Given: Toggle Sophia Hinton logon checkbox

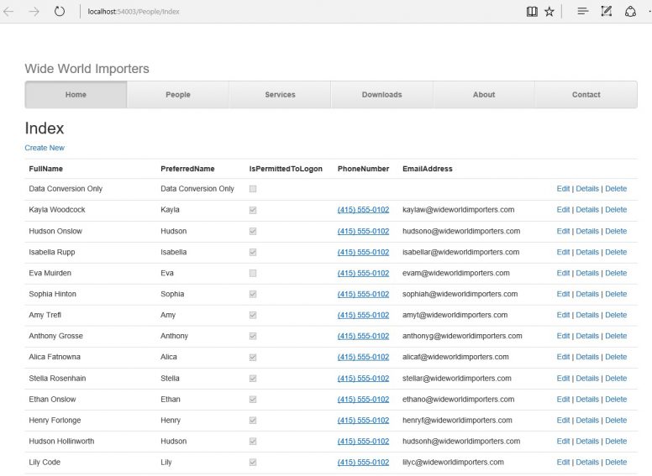Looking at the screenshot, I should [x=253, y=294].
